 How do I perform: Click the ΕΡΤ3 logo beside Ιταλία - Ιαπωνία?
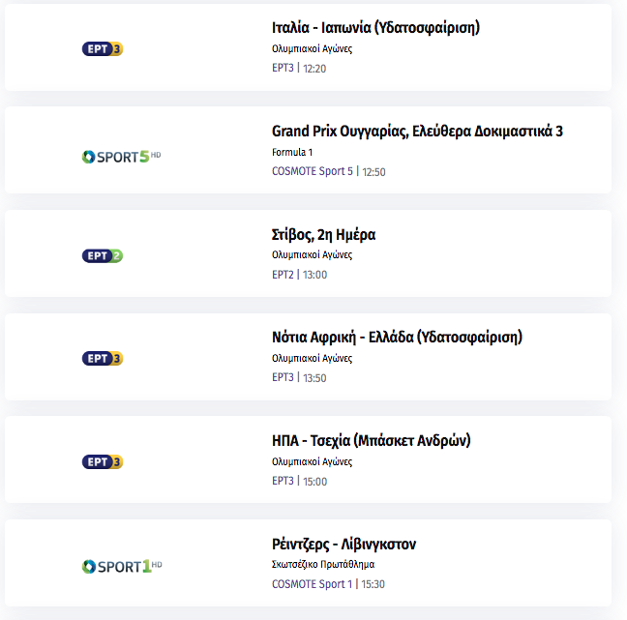click(103, 48)
